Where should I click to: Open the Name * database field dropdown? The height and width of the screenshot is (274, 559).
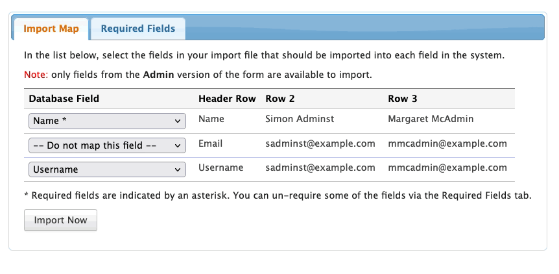107,121
